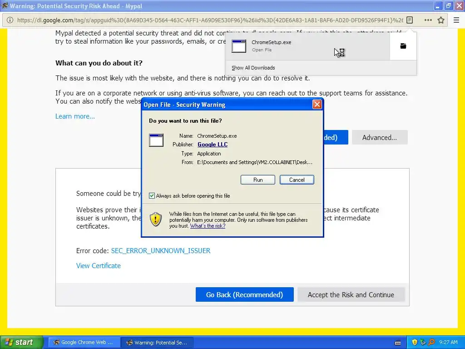
Task: Click the application icon in security dialog
Action: [156, 140]
